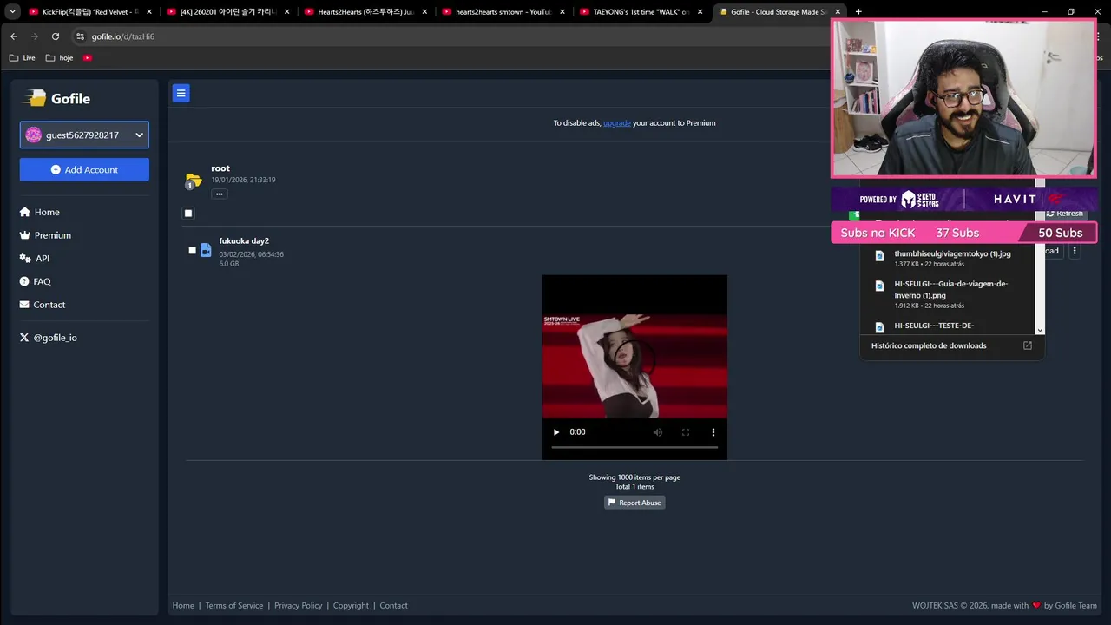The width and height of the screenshot is (1111, 625).
Task: Click the Report Abuse button
Action: pos(634,503)
